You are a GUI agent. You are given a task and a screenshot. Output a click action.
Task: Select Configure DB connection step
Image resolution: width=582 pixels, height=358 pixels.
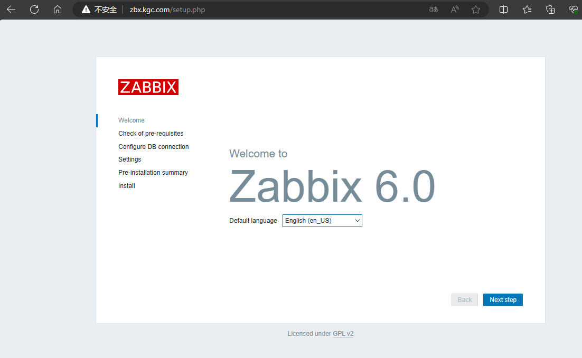[x=153, y=147]
